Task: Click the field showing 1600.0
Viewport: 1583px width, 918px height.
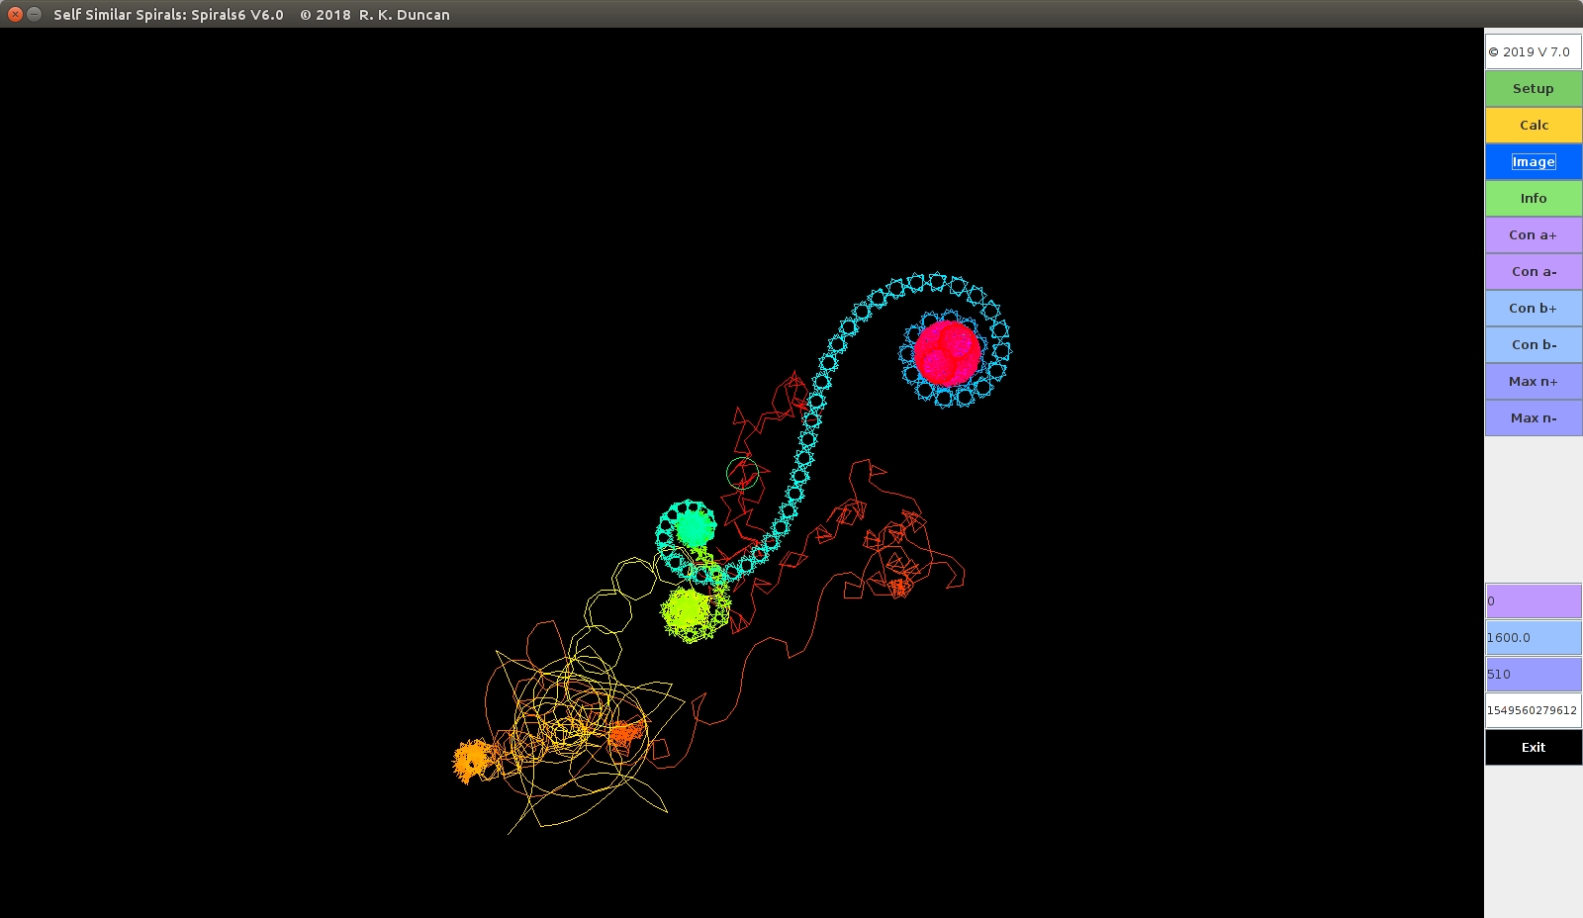Action: pyautogui.click(x=1533, y=637)
